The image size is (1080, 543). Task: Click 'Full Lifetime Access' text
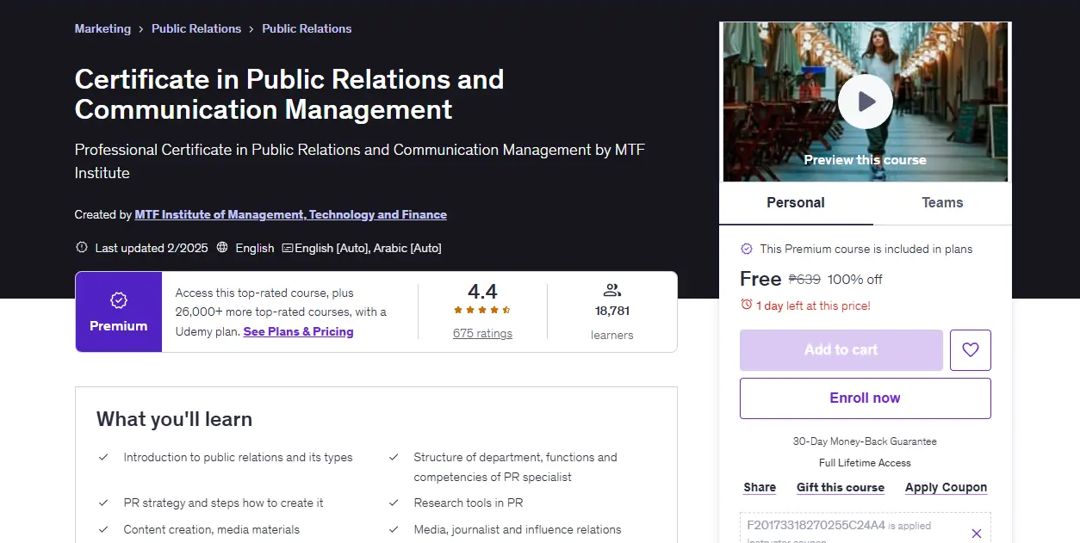pyautogui.click(x=865, y=463)
